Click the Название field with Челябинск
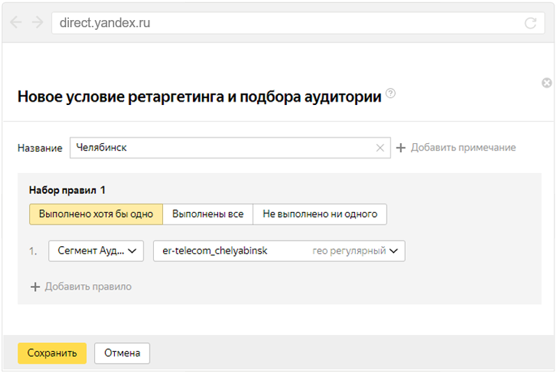Screen dimensions: 557x372 tap(230, 147)
